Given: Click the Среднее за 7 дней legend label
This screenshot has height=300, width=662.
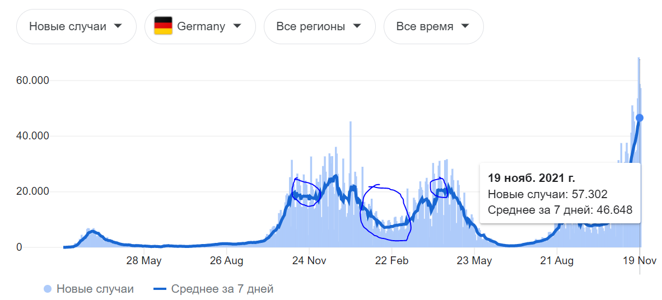Looking at the screenshot, I should 222,289.
